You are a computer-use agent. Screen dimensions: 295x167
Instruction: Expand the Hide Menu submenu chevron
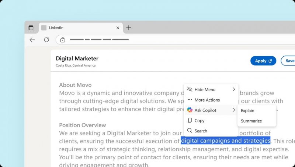point(234,89)
